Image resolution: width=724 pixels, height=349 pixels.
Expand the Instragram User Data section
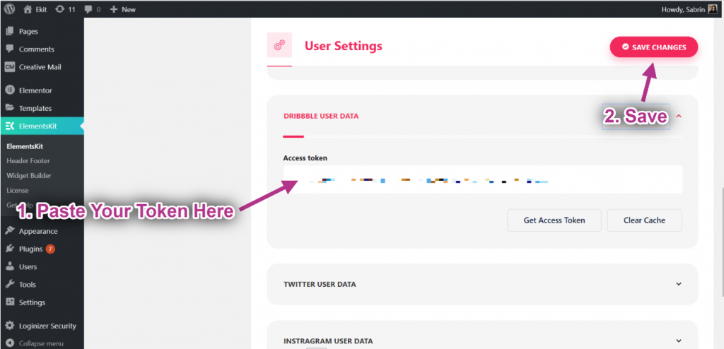678,341
